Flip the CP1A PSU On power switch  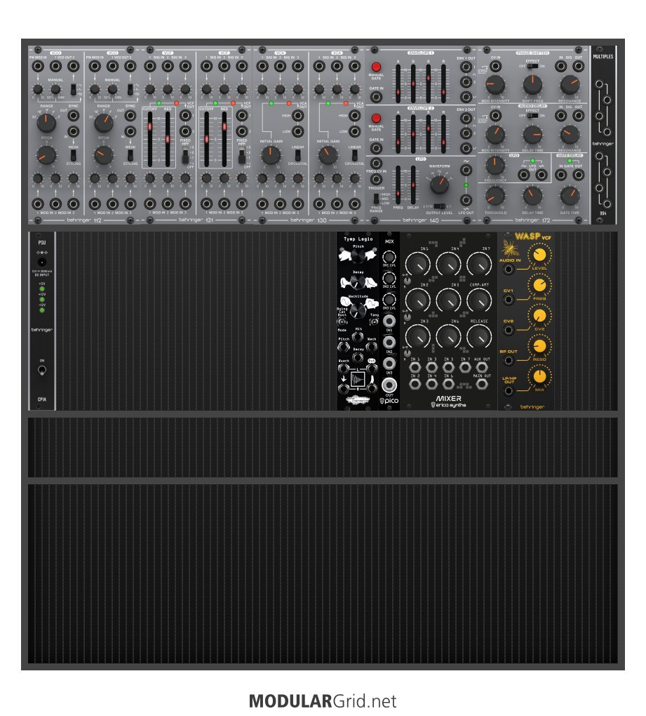[x=42, y=371]
